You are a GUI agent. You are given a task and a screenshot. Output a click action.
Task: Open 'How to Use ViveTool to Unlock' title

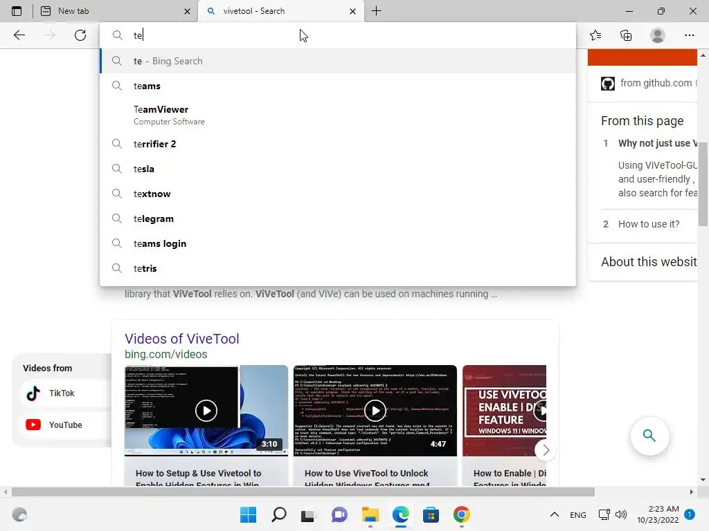(367, 478)
